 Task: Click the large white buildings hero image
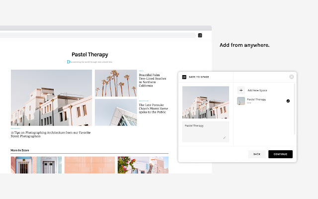tap(51, 98)
